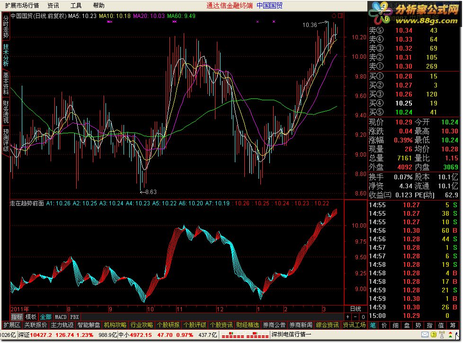Open the 券商公告 tab
This screenshot has width=463, height=343.
point(274,325)
